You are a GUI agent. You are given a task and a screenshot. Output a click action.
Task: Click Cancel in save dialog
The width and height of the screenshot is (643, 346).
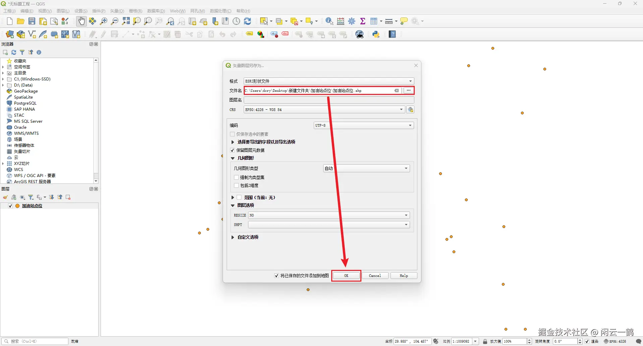point(375,276)
